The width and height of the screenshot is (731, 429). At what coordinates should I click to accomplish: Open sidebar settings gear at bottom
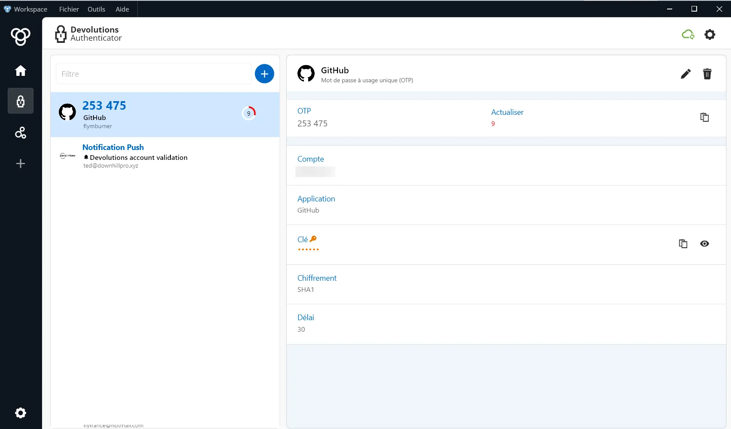[x=21, y=413]
